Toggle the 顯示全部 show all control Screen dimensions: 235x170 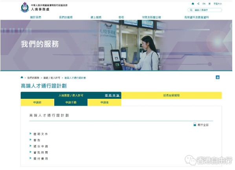pyautogui.click(x=201, y=125)
